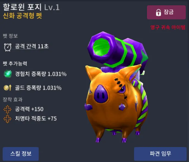The width and height of the screenshot is (189, 162).
Task: Click the green experience gem icon
Action: [8, 74]
